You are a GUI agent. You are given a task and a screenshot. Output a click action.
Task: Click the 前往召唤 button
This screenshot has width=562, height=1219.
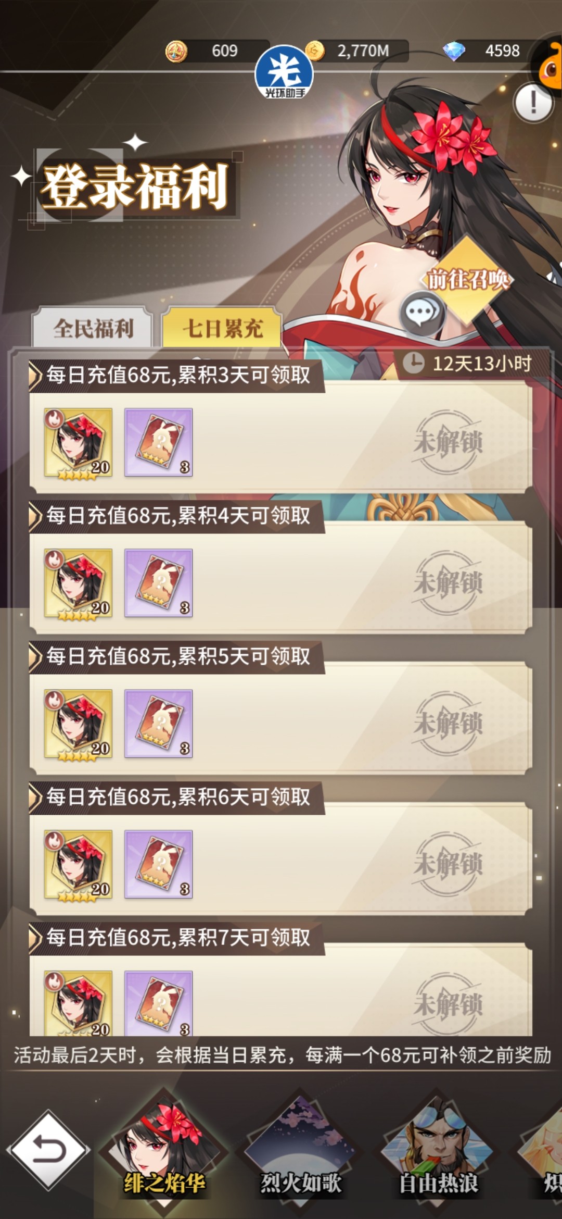(467, 280)
